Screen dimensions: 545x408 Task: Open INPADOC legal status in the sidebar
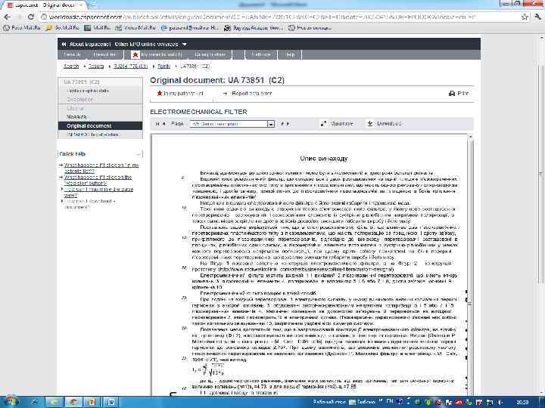pyautogui.click(x=93, y=134)
